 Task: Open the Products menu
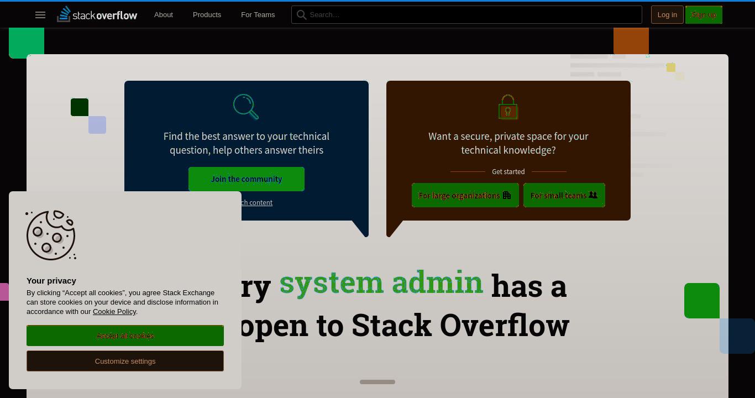[x=207, y=14]
